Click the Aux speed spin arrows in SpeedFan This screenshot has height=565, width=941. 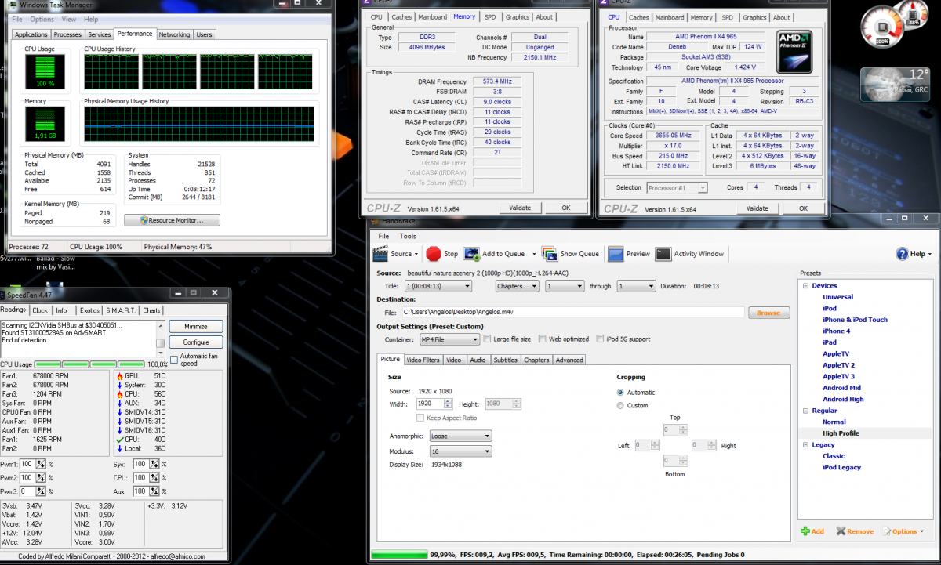155,491
